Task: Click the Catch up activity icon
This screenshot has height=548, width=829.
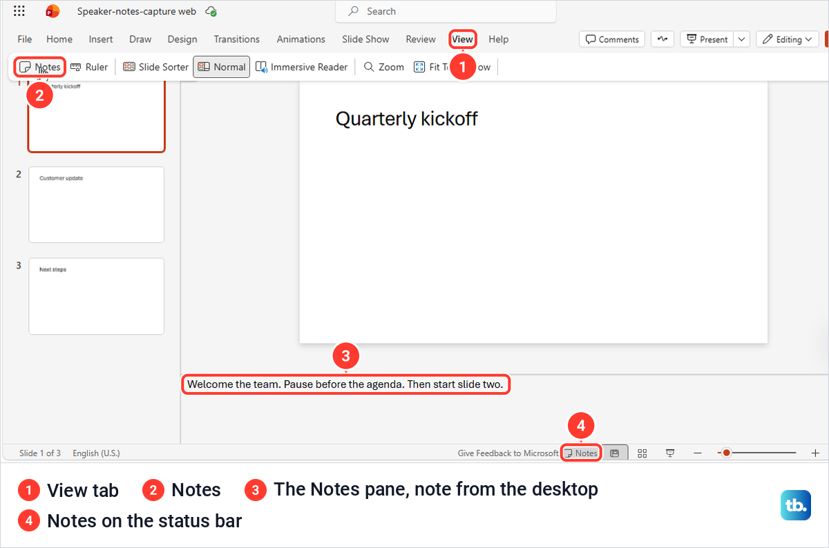Action: click(x=663, y=39)
